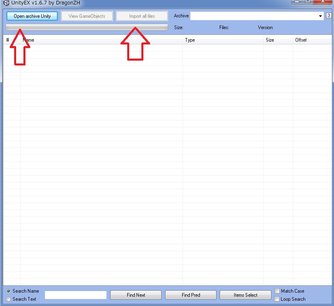Click the Import all files button
This screenshot has width=334, height=306.
(142, 16)
